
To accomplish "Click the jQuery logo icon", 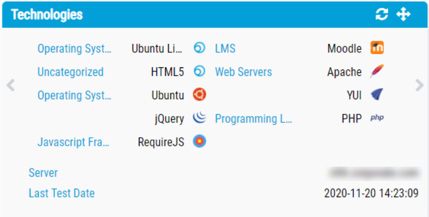I will tap(200, 118).
